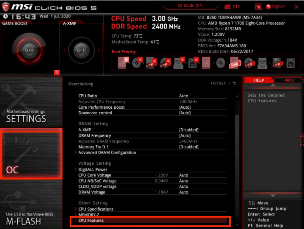Toggle the GAME BOOST knob
This screenshot has height=229, width=304.
[29, 50]
